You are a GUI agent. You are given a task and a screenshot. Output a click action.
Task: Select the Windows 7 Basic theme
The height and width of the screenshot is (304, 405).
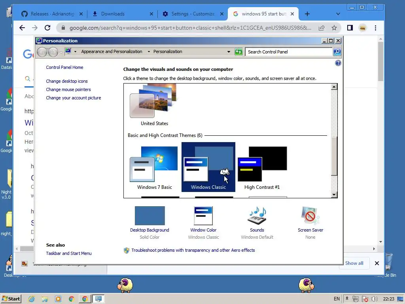pos(155,167)
